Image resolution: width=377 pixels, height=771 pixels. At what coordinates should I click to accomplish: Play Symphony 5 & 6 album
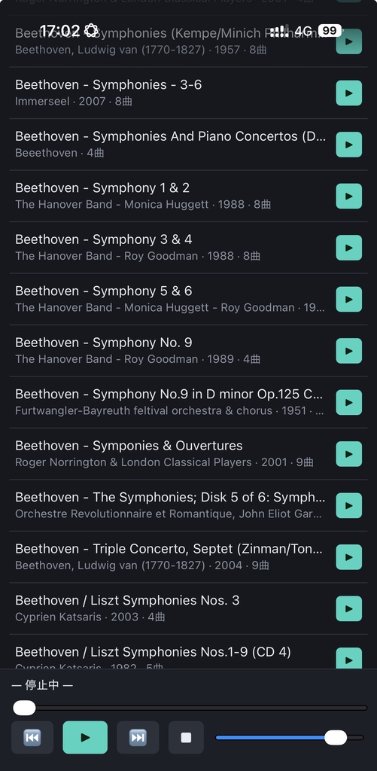[348, 300]
